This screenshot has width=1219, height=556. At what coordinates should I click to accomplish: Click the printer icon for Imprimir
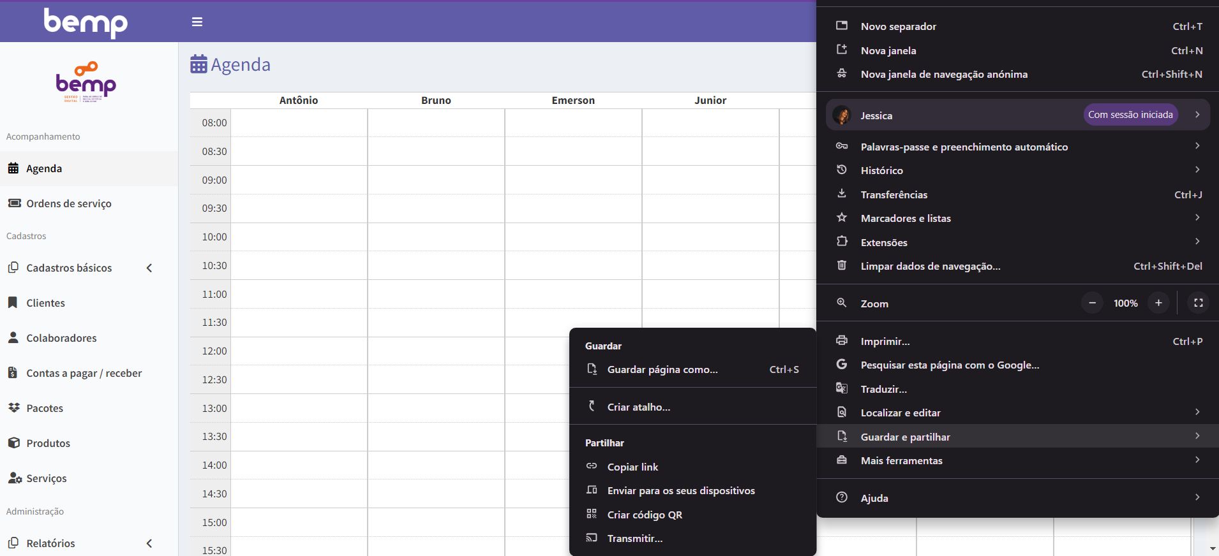842,340
